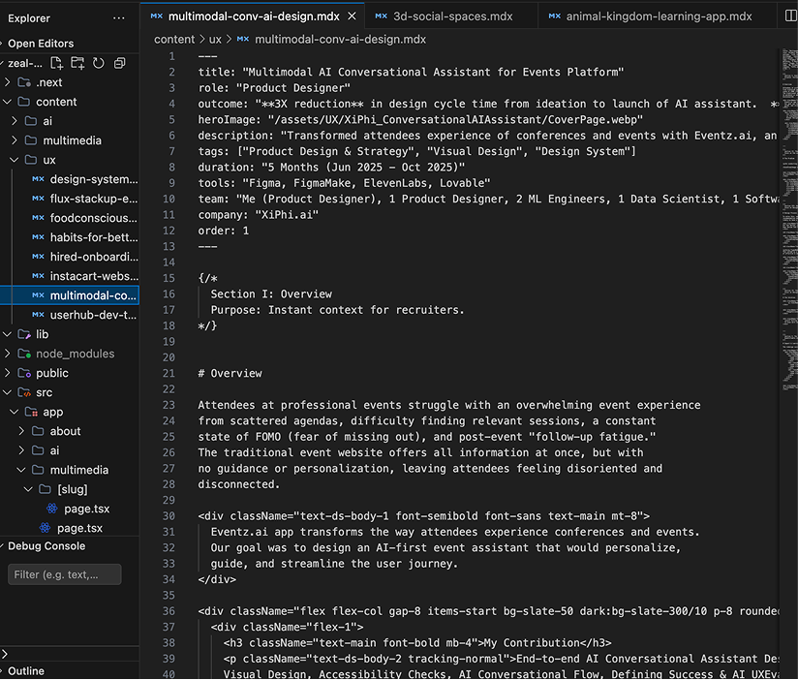Viewport: 798px width, 680px height.
Task: Close the multimodal-conv-ai-design.mdx tab
Action: point(352,16)
